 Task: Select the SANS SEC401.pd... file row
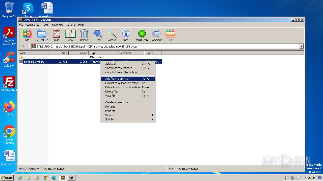coord(90,62)
